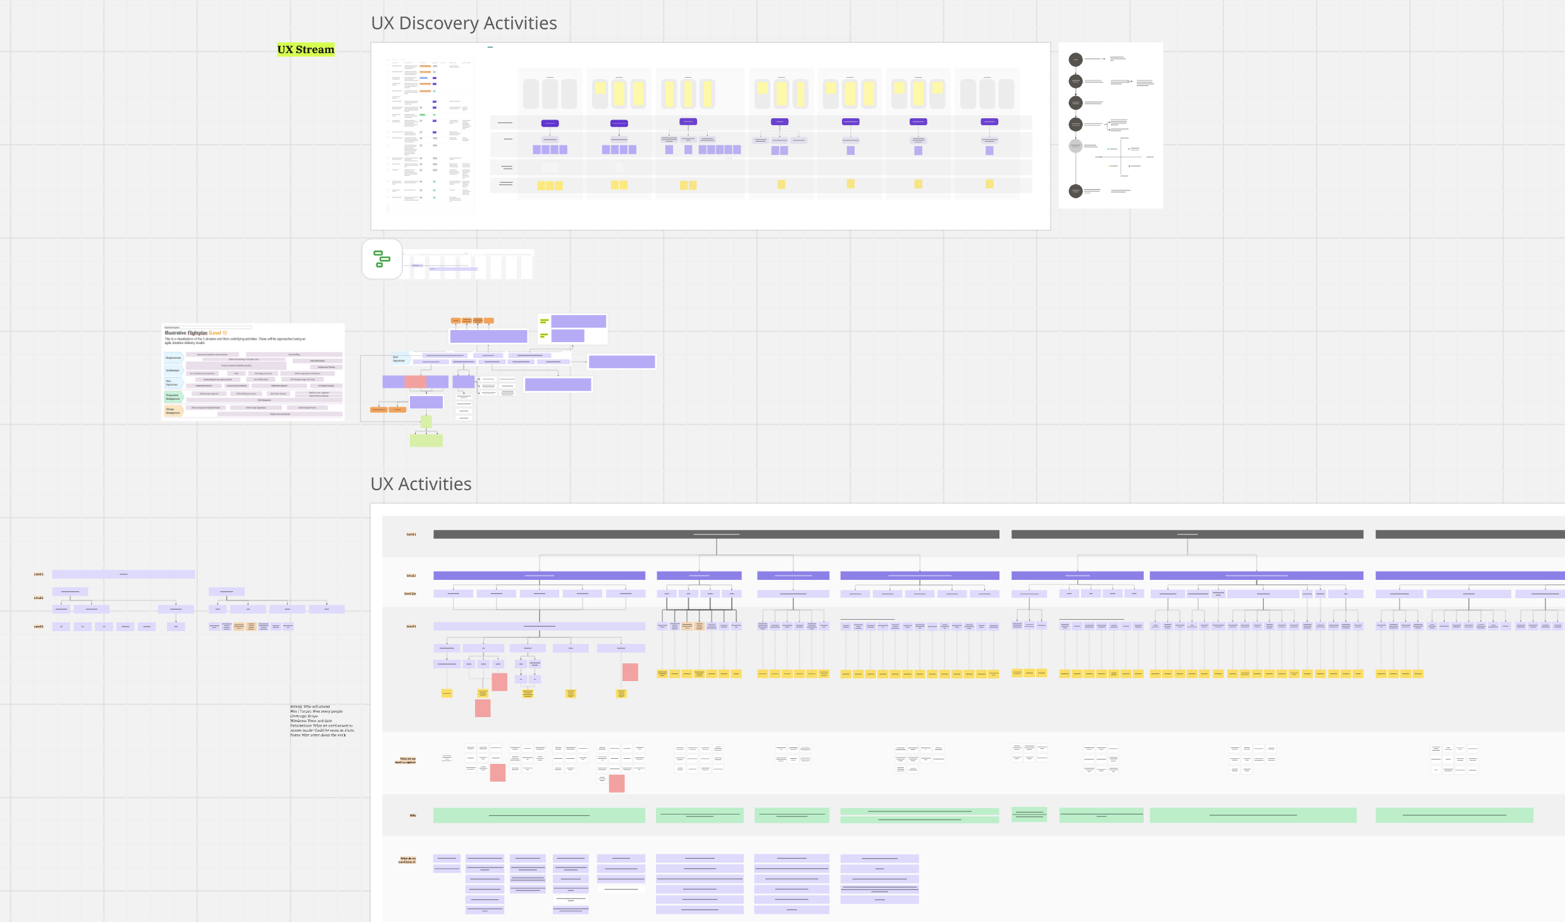Click the small text note about attendees and dates
The image size is (1565, 922).
point(321,721)
